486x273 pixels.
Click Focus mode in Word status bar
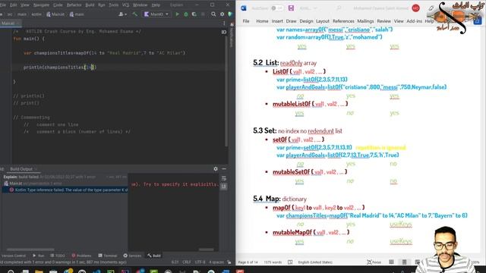pyautogui.click(x=374, y=262)
